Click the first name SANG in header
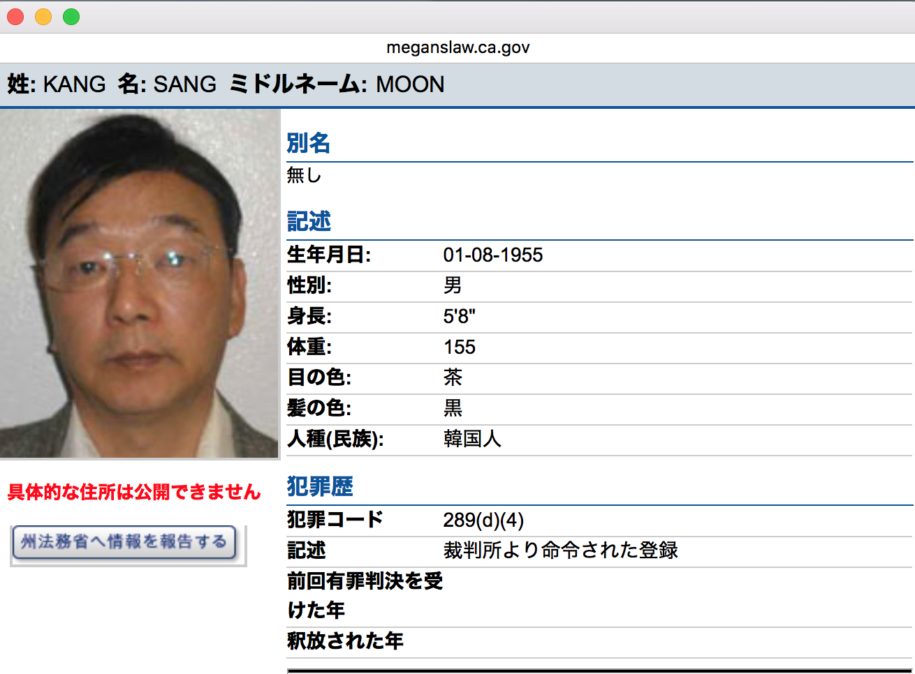The height and width of the screenshot is (674, 915). pos(184,84)
